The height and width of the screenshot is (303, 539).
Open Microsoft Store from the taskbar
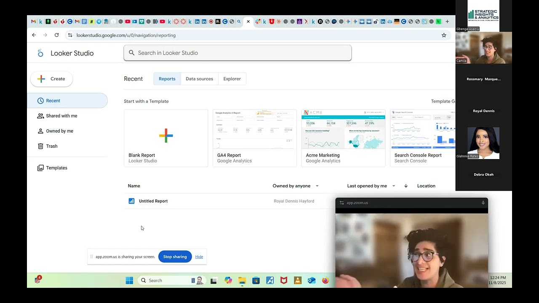[x=256, y=280]
